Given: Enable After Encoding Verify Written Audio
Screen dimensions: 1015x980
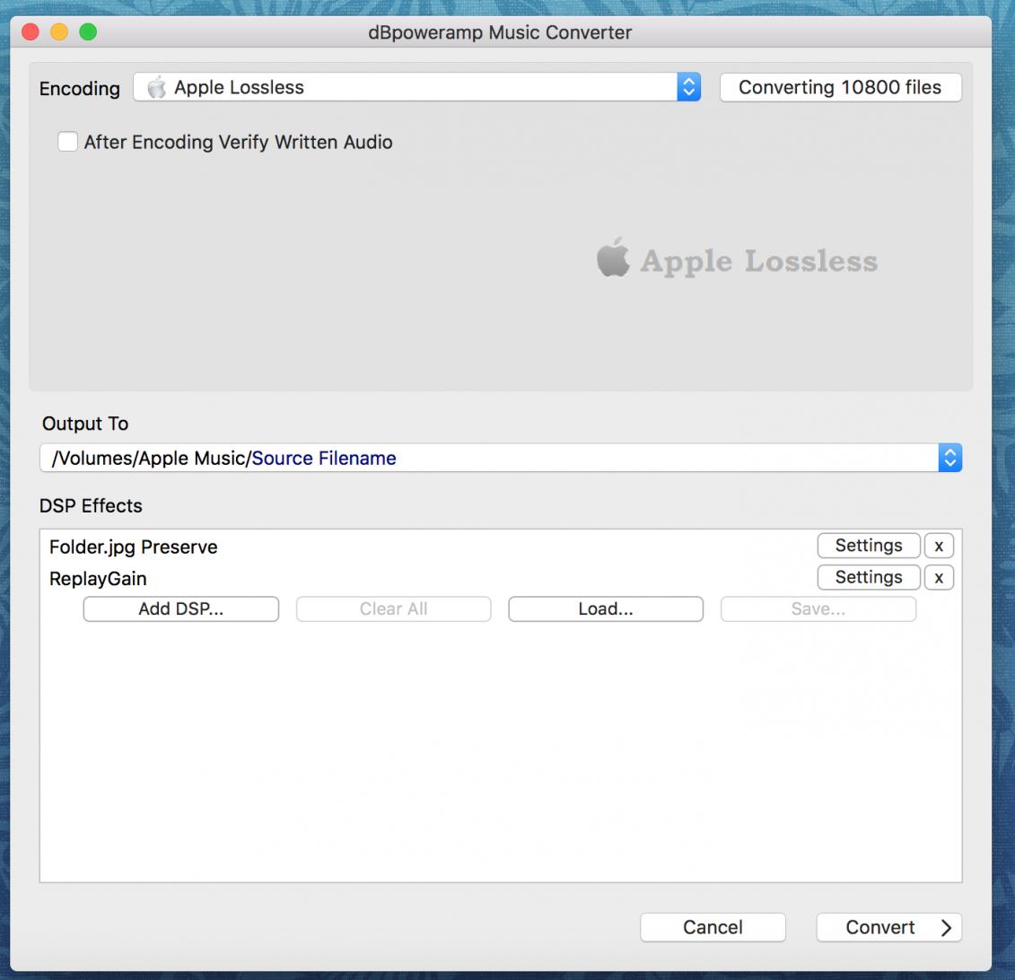Looking at the screenshot, I should click(68, 142).
